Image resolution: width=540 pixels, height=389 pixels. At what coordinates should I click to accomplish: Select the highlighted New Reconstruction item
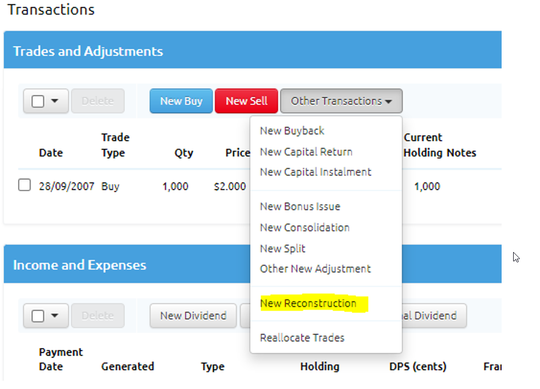click(x=308, y=304)
